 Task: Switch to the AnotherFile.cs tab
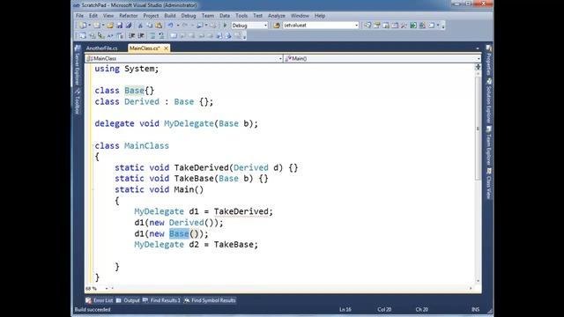point(102,48)
